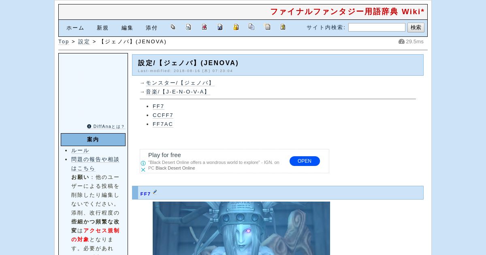486x255 pixels.
Task: Click the speedometer icon near 29.5ms
Action: click(401, 41)
